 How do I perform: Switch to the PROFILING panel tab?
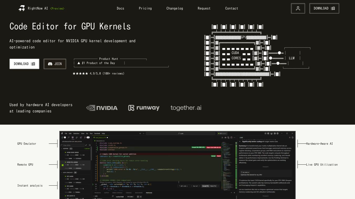pos(149,193)
